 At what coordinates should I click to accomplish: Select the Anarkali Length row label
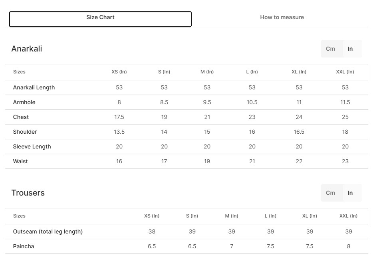[34, 87]
